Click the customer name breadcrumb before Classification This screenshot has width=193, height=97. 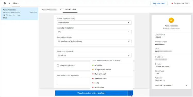tap(49, 9)
